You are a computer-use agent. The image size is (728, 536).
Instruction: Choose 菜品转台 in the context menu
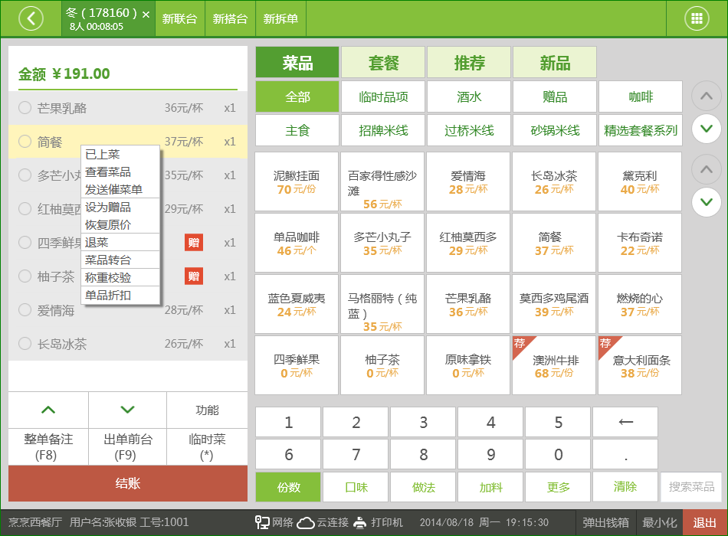(x=120, y=260)
